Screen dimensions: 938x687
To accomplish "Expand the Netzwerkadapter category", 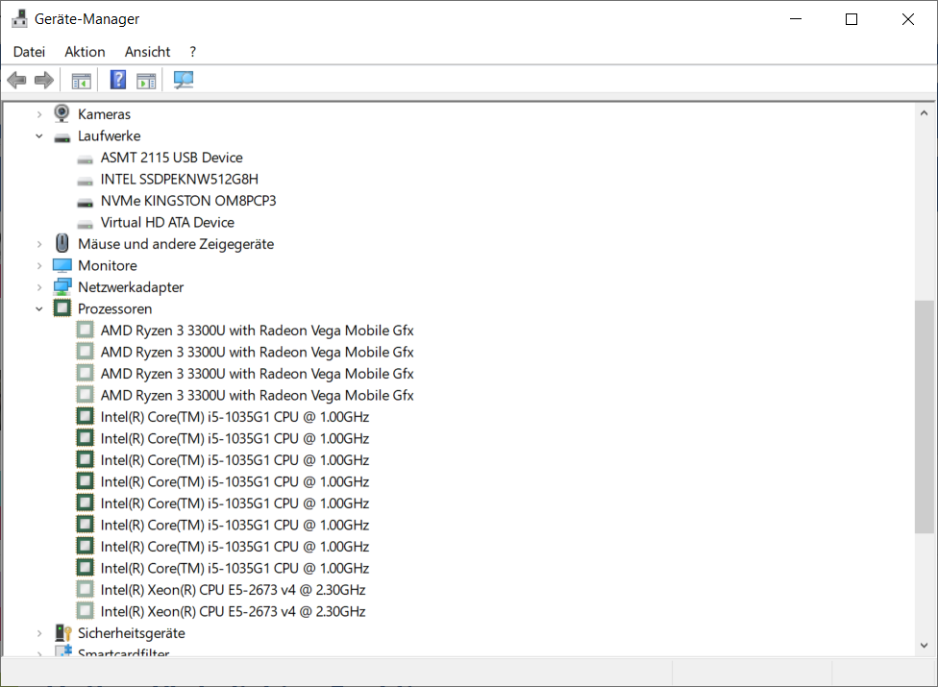I will [x=39, y=287].
